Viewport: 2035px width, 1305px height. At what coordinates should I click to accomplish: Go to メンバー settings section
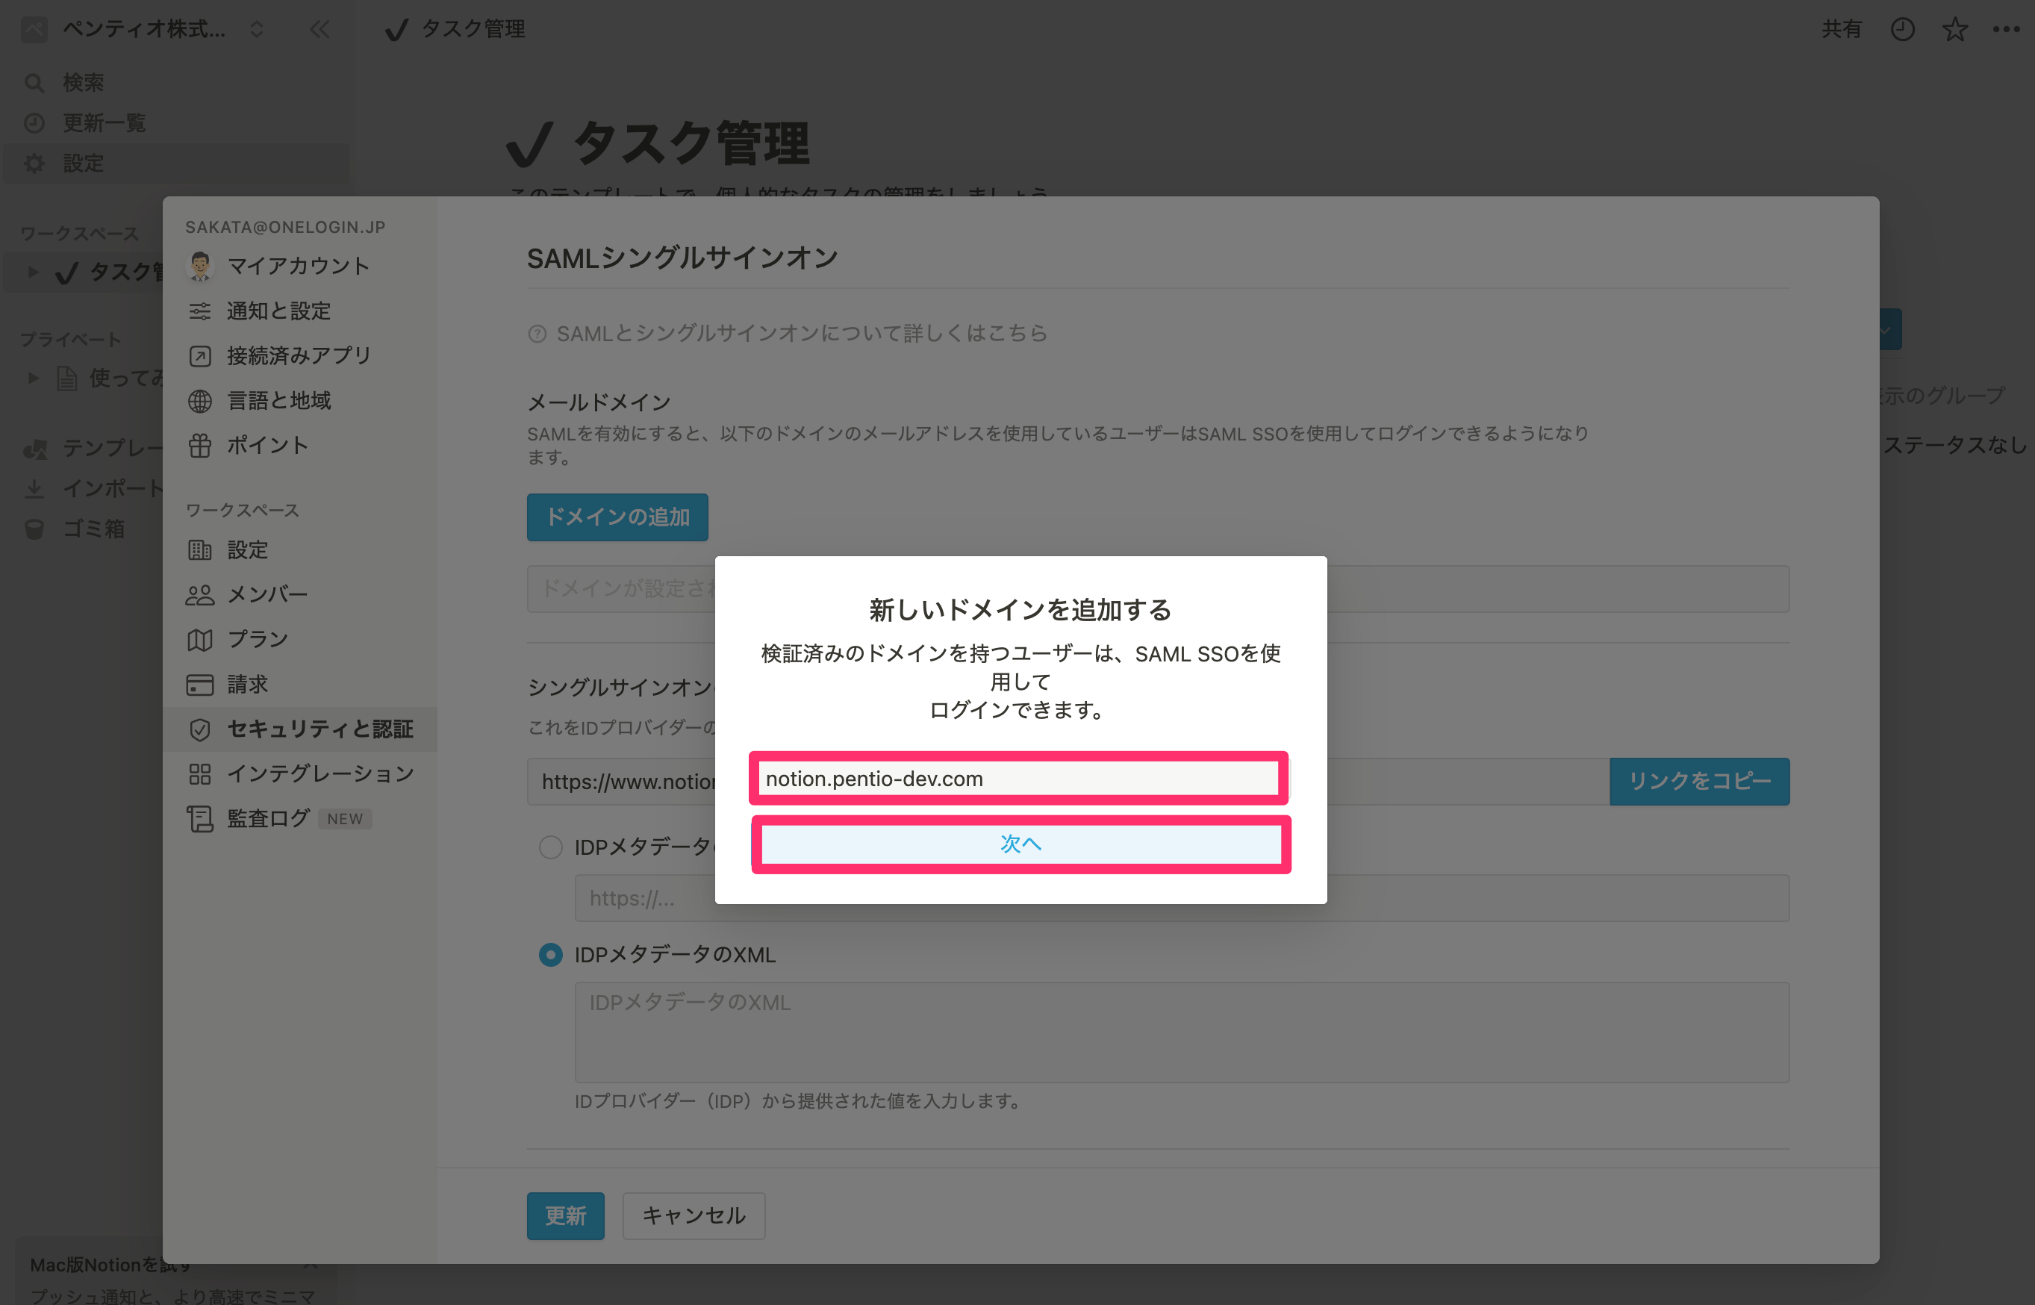tap(300, 595)
